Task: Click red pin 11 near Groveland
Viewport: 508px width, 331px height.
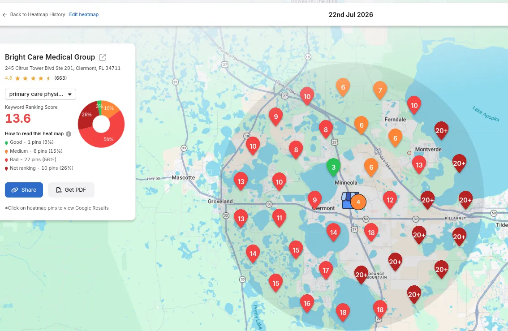Action: tap(279, 218)
